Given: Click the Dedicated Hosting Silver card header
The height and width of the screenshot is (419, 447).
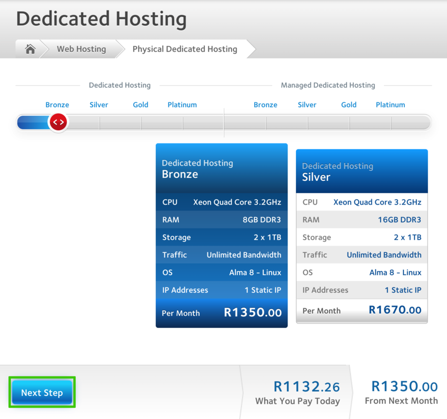Looking at the screenshot, I should 362,172.
